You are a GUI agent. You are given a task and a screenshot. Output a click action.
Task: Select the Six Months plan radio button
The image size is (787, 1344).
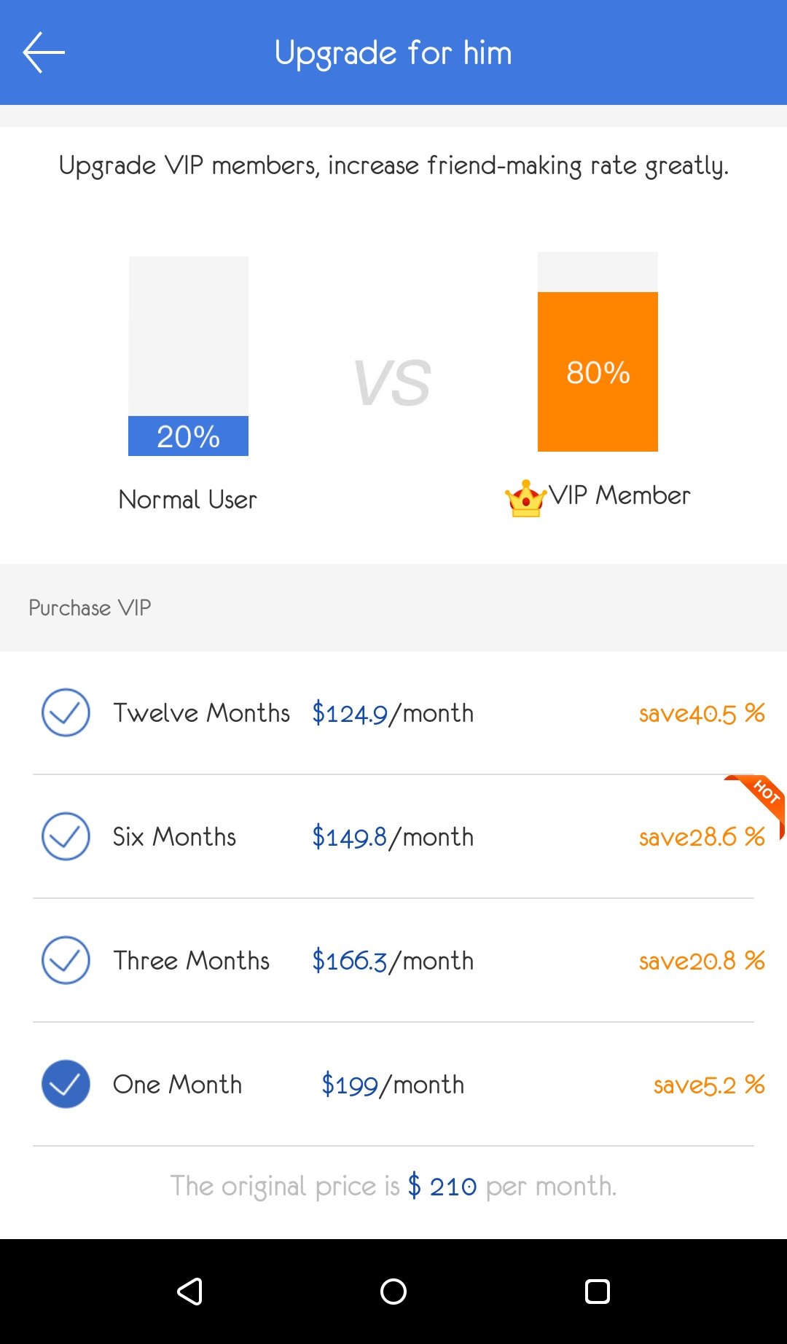[x=66, y=836]
